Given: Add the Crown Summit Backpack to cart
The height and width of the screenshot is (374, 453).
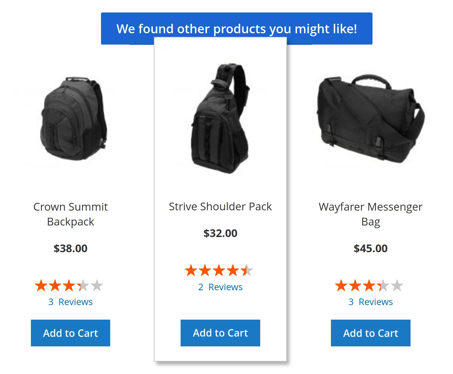Looking at the screenshot, I should pyautogui.click(x=70, y=333).
